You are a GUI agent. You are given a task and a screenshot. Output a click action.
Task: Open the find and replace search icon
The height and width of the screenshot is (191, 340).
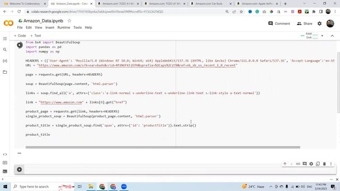coord(5,49)
